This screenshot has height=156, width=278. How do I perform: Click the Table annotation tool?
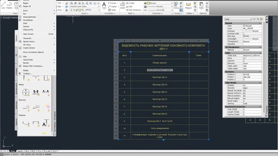click(112, 10)
